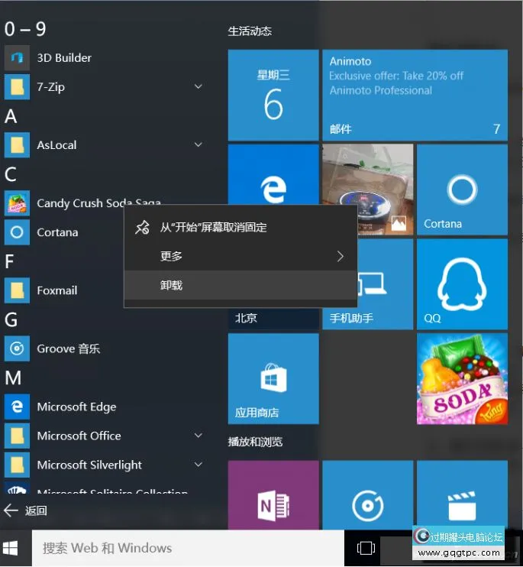The image size is (523, 567).
Task: Jump using the 0 – 9 group header
Action: 25,29
